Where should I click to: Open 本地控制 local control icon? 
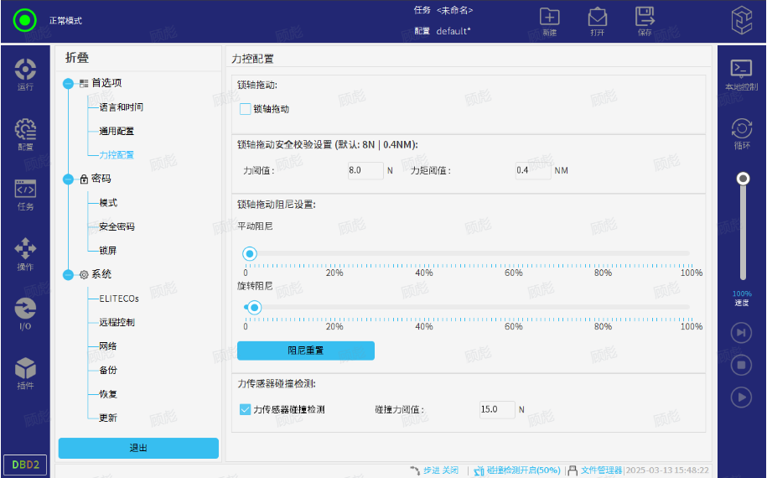[x=741, y=74]
